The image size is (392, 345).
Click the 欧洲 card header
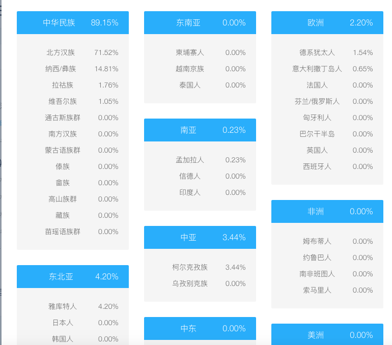(327, 22)
